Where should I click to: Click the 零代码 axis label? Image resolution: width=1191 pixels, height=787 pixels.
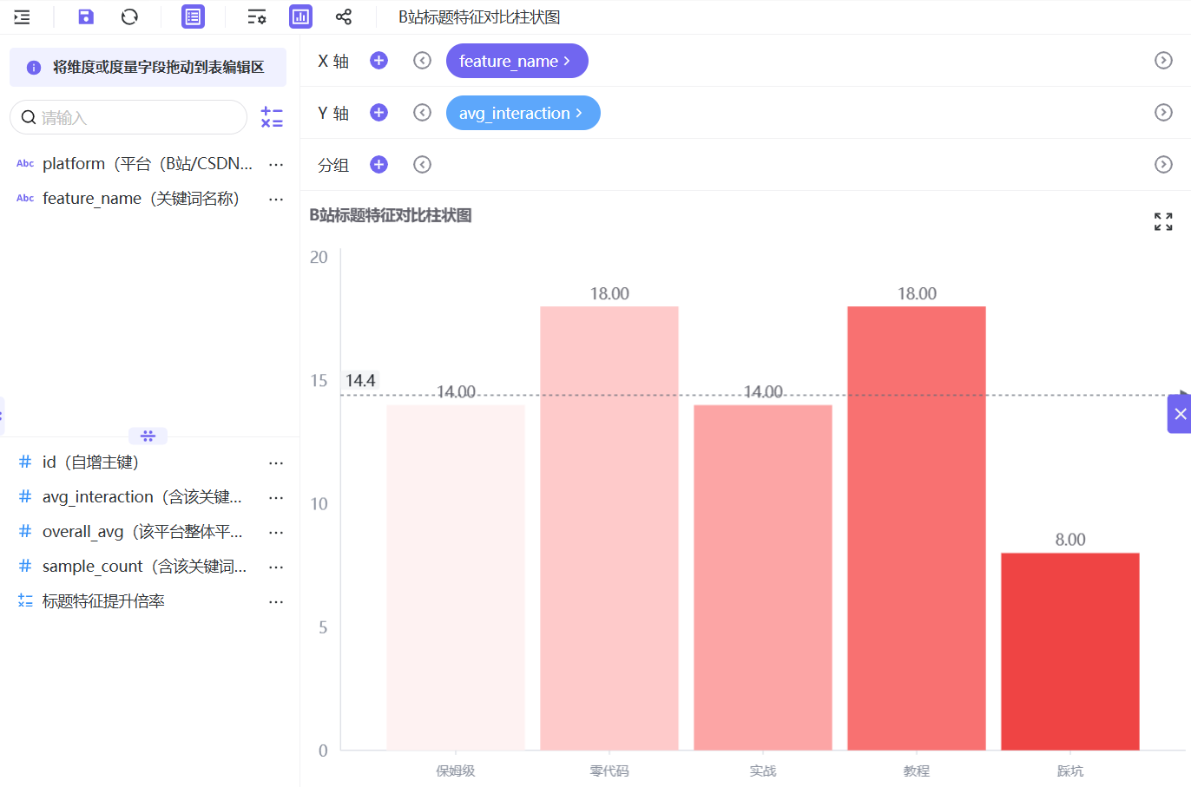click(609, 771)
